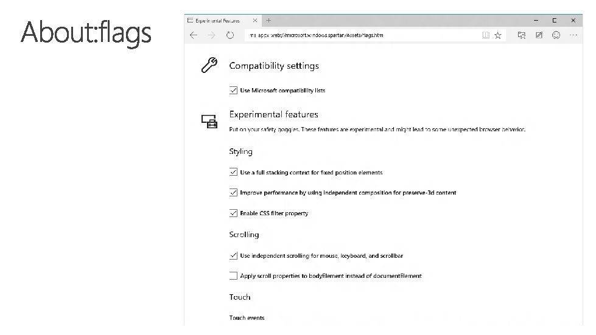This screenshot has width=596, height=335.
Task: Click the forward navigation arrow
Action: click(211, 36)
